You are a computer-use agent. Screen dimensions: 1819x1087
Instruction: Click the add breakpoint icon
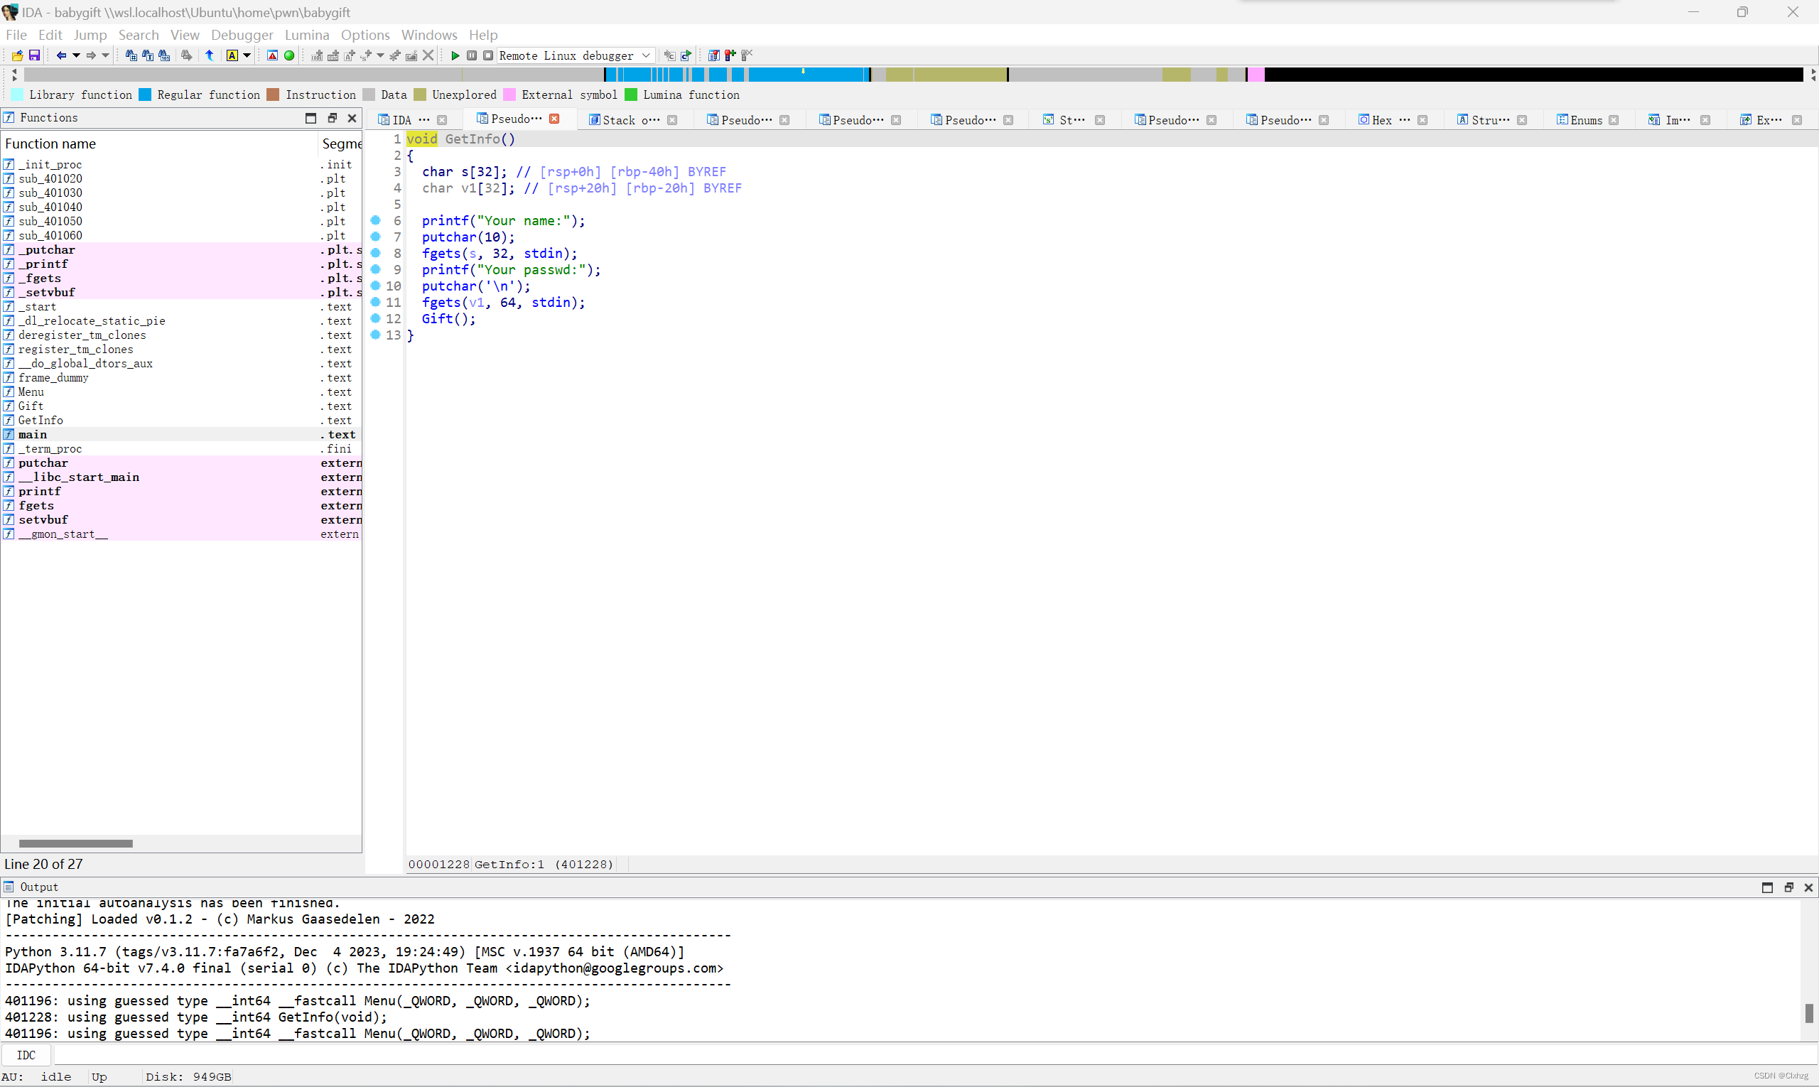[x=730, y=55]
